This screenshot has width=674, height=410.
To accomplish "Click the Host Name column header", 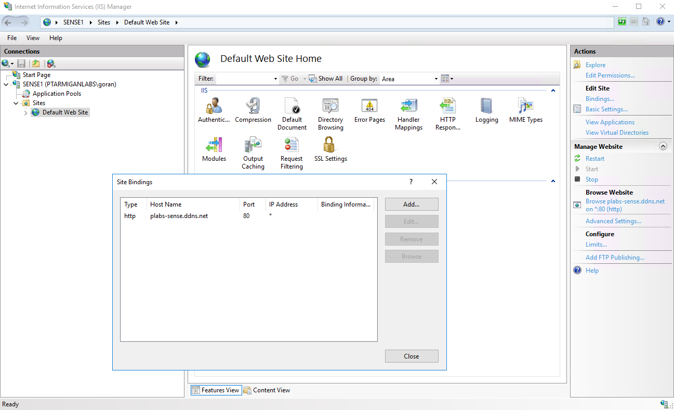I will coord(192,204).
